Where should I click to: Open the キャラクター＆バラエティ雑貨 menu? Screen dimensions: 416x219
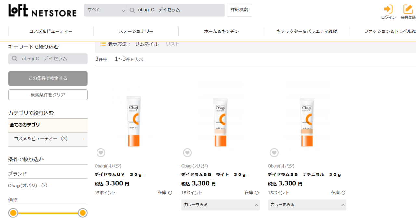point(306,31)
